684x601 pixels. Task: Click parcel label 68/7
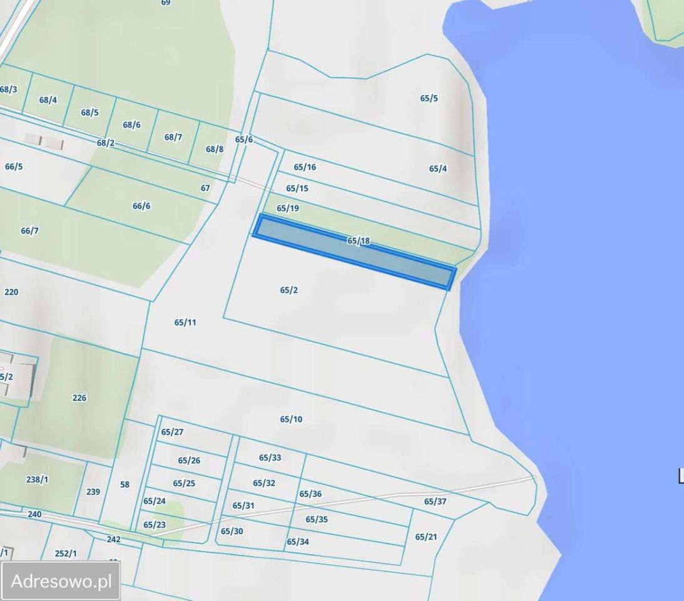[x=173, y=137]
